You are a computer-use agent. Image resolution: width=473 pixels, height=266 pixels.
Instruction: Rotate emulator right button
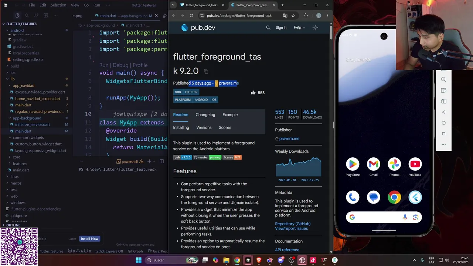(x=443, y=101)
